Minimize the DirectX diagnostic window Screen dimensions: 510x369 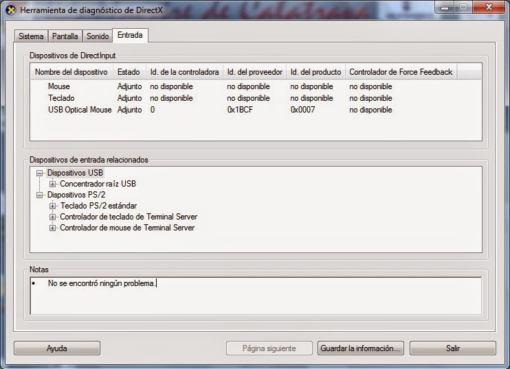(445, 8)
